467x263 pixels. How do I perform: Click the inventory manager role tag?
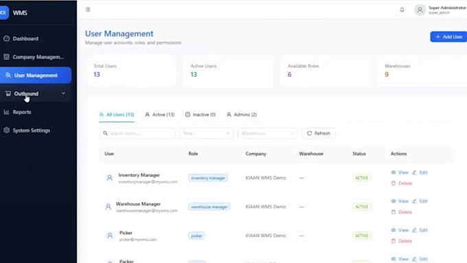click(208, 178)
